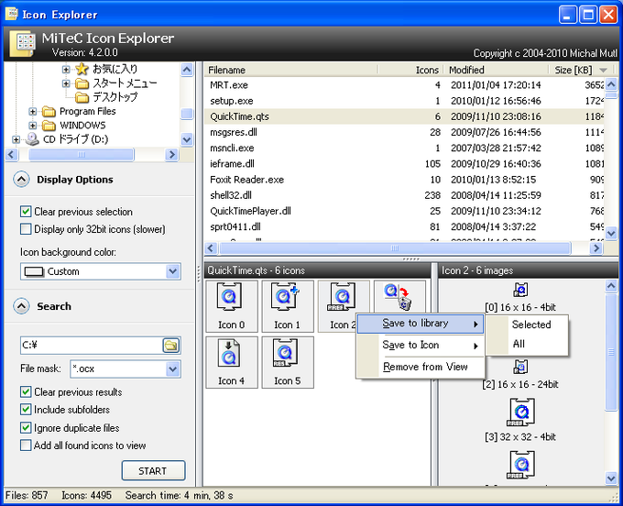This screenshot has width=623, height=506.
Task: Select the QuickTimePlayer.dll row
Action: point(404,211)
